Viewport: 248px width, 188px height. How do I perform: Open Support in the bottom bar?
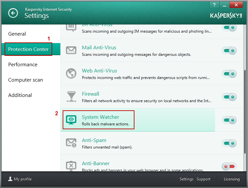[204, 179]
